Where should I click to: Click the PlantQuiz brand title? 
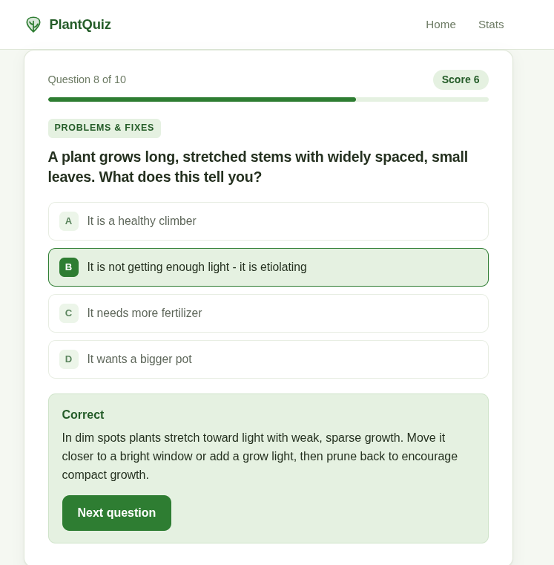(80, 25)
